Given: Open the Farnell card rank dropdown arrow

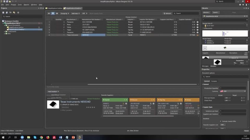Looking at the screenshot, I should [127, 100].
